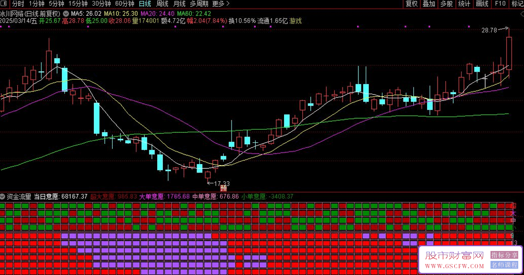Click the 超大意愿 value label

pyautogui.click(x=114, y=197)
